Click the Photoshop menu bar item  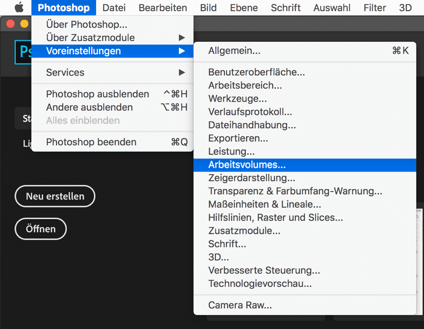[x=63, y=7]
